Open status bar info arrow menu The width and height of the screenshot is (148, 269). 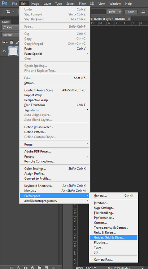(142, 268)
